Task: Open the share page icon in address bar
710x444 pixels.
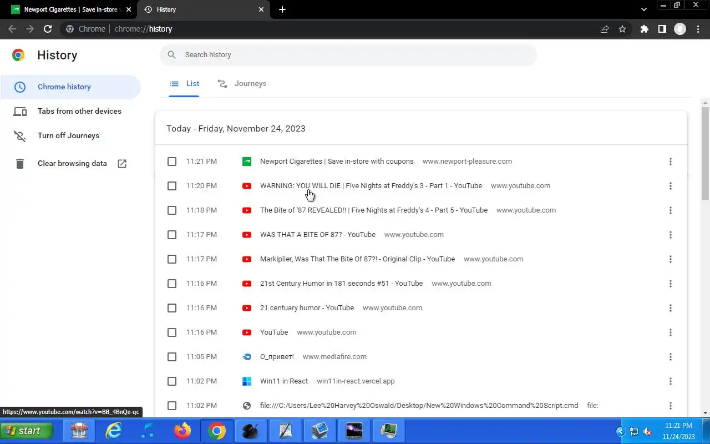Action: click(605, 29)
